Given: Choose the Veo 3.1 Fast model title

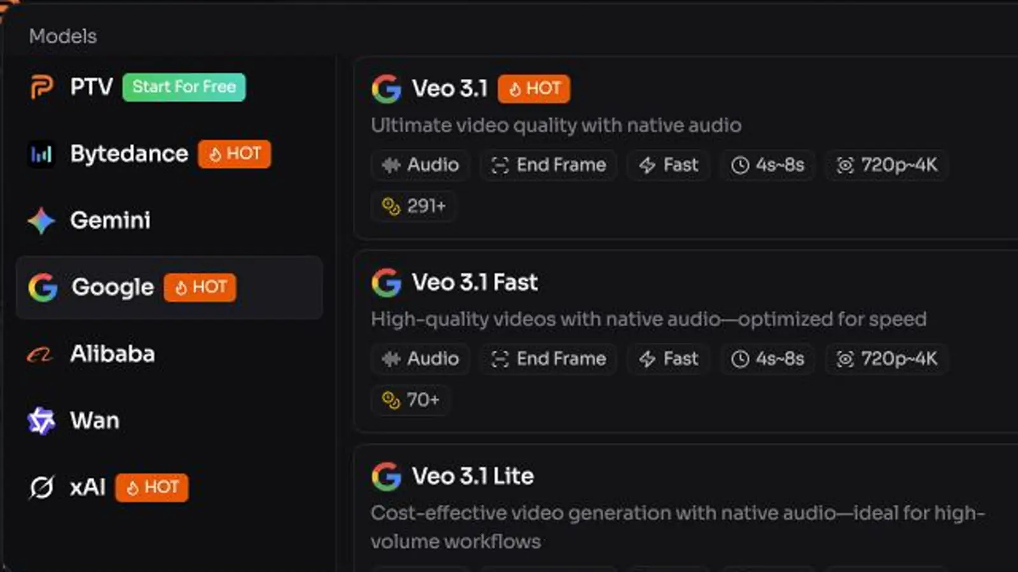Looking at the screenshot, I should coord(475,283).
